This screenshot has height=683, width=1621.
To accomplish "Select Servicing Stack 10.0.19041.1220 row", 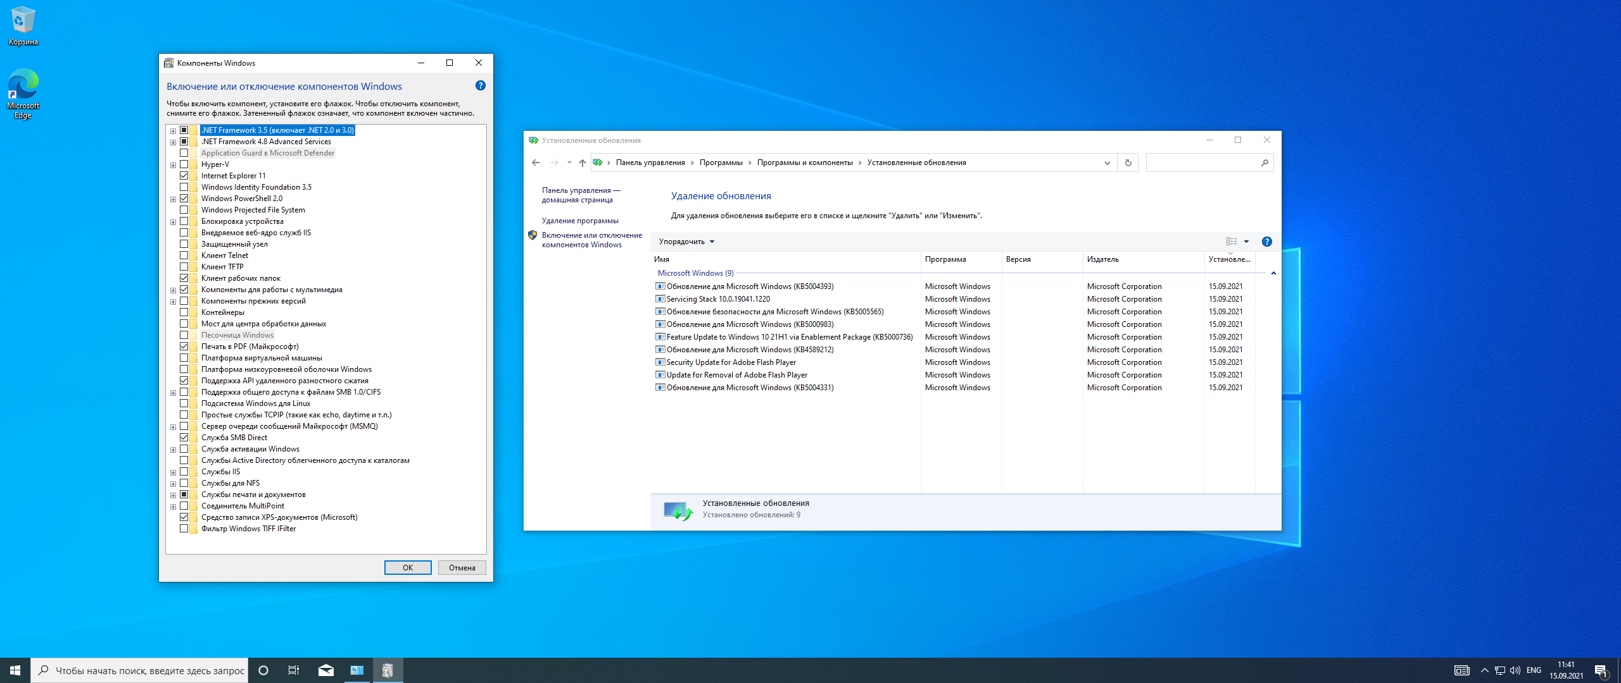I will 954,299.
